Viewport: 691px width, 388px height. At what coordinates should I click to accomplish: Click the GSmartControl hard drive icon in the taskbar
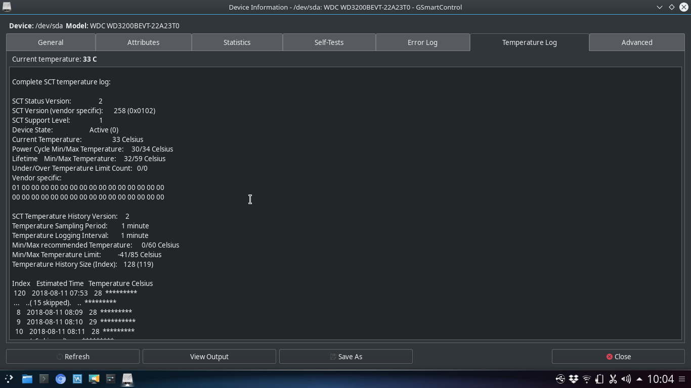[127, 378]
